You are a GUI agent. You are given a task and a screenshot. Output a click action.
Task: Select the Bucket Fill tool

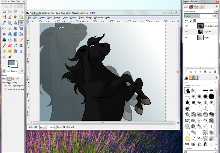coord(10,40)
